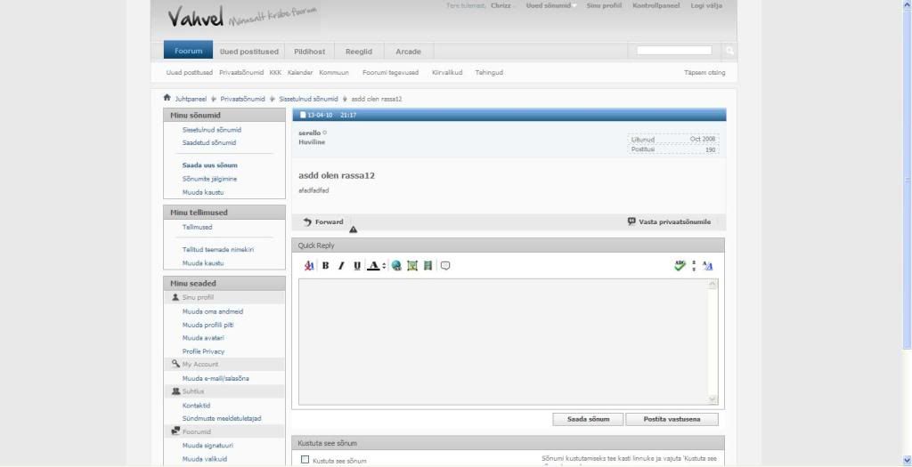The height and width of the screenshot is (467, 912).
Task: Insert a link with globe icon
Action: pos(396,266)
